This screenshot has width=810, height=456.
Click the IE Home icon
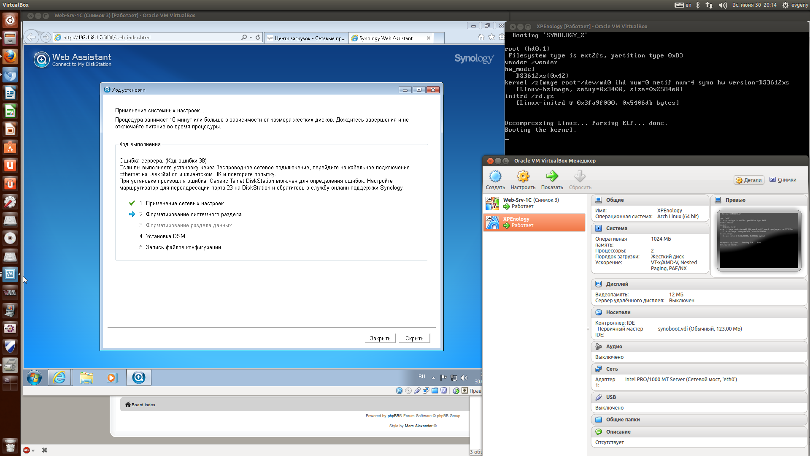pyautogui.click(x=481, y=37)
